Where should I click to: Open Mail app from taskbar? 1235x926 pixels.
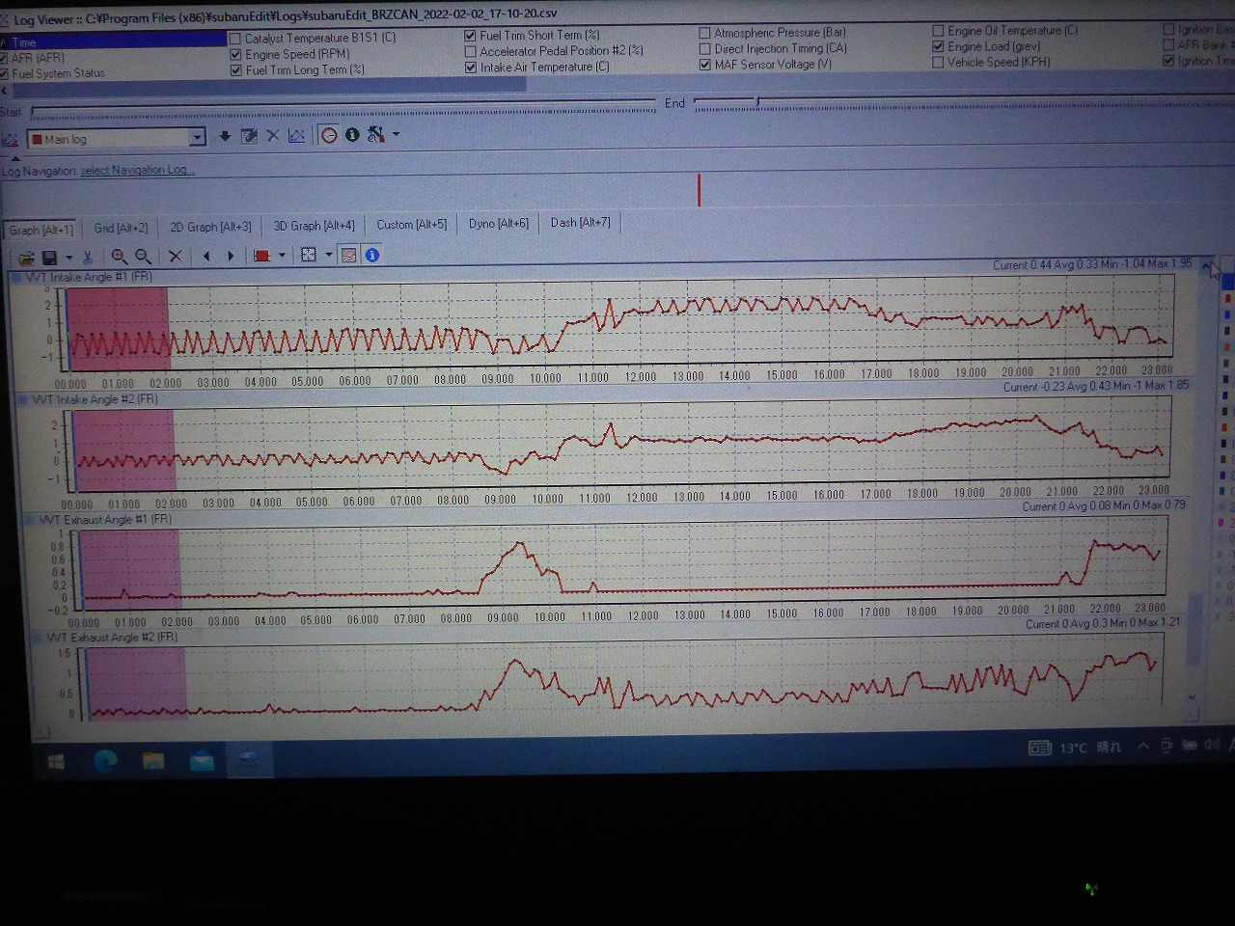click(202, 761)
